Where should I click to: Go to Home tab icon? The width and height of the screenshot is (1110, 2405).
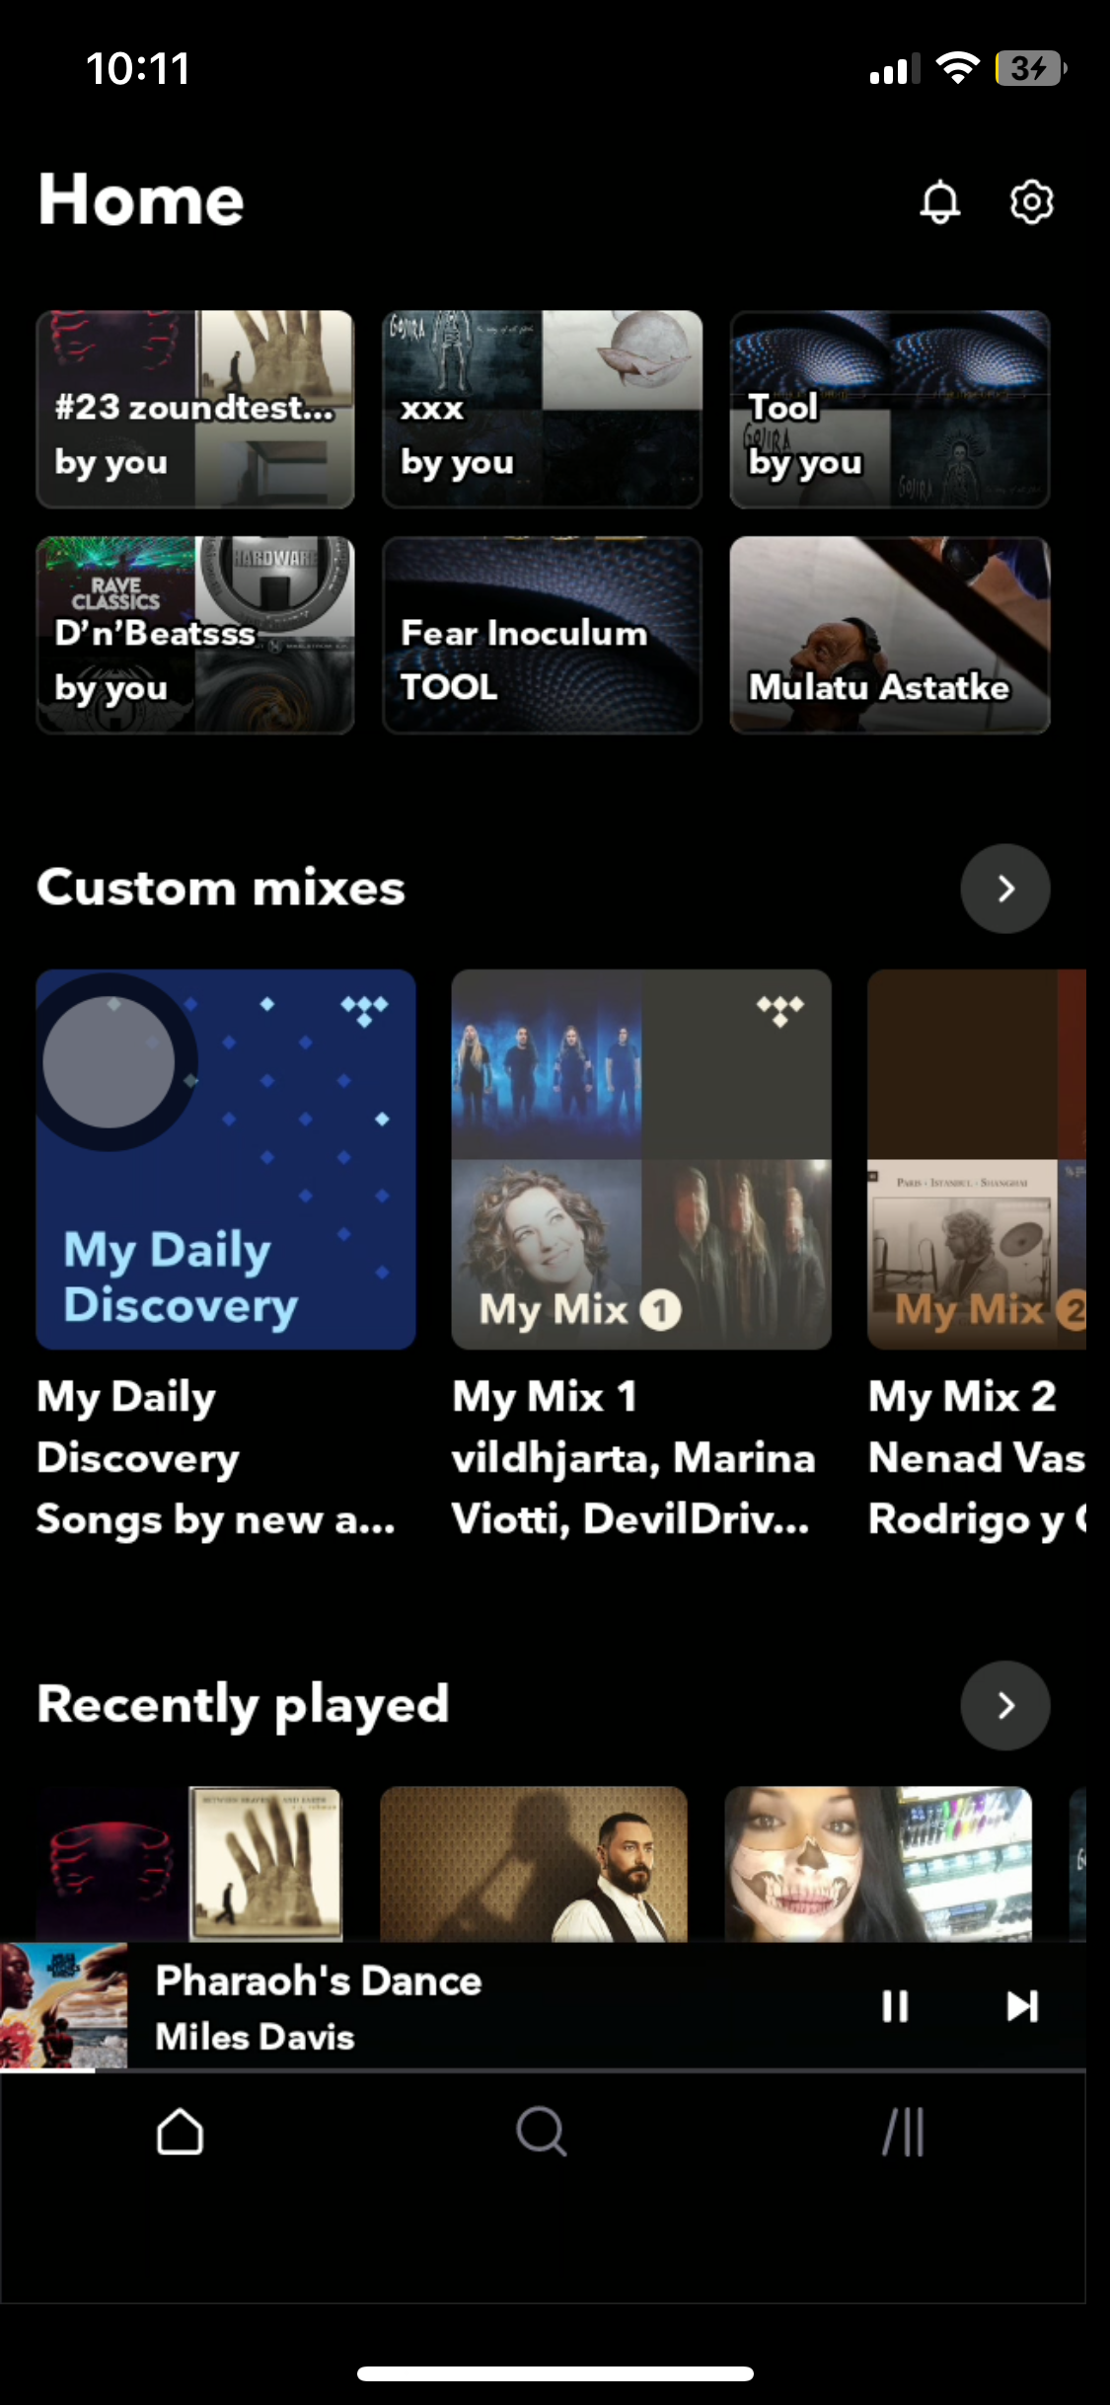[180, 2133]
